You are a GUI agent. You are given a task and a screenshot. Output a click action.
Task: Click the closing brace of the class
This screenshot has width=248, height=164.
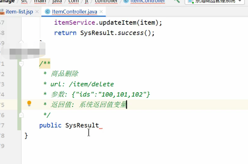point(26,136)
